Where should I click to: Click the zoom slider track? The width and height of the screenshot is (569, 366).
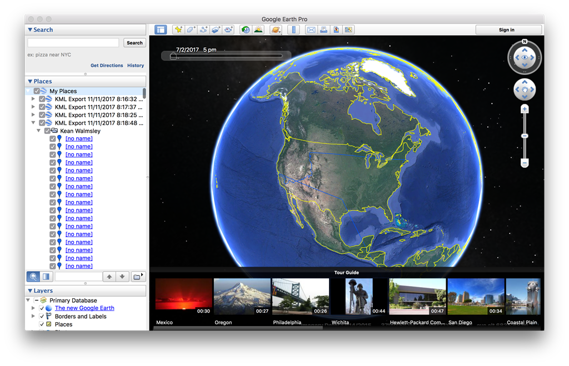[525, 147]
